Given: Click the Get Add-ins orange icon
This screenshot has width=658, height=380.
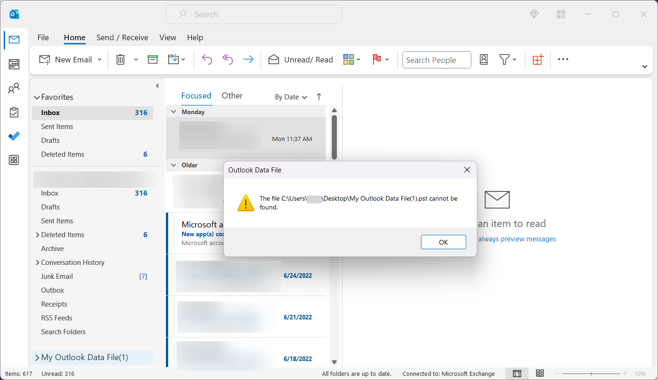Looking at the screenshot, I should (538, 60).
